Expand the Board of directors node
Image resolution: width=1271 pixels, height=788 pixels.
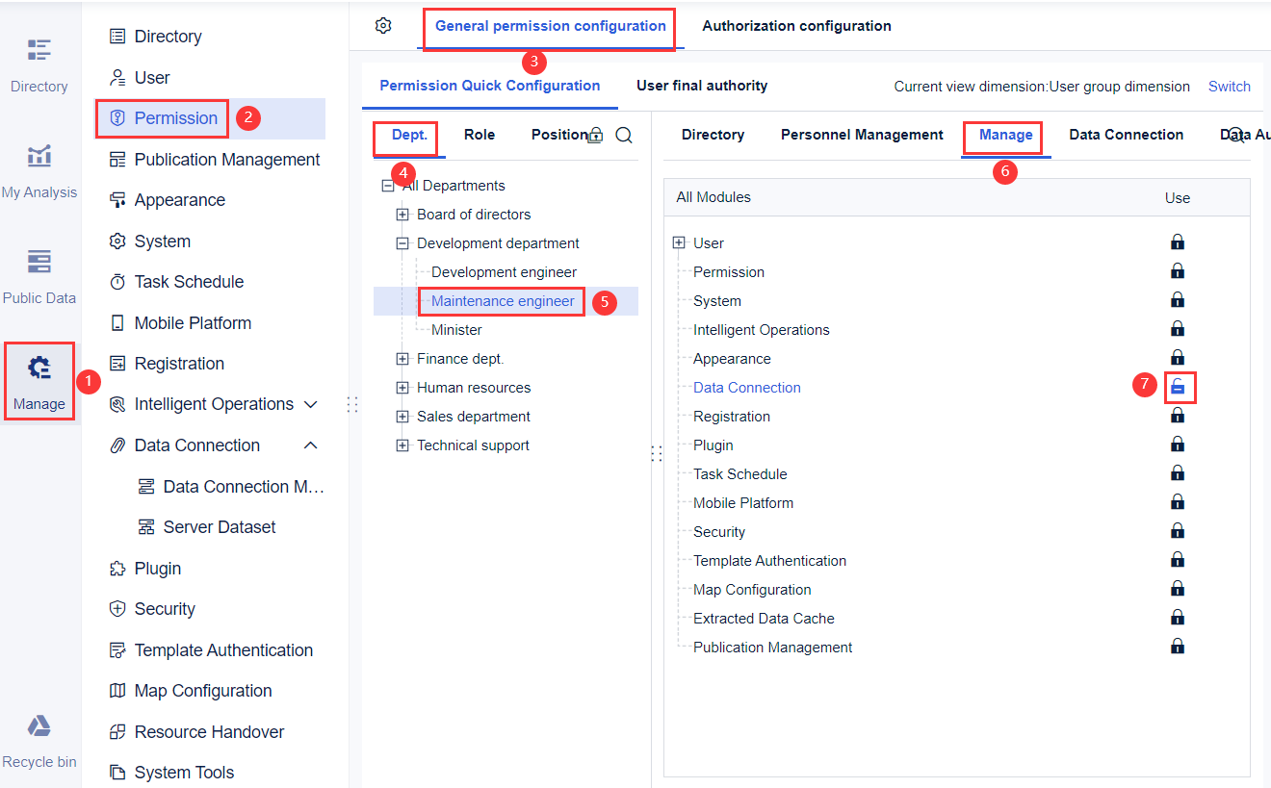tap(402, 215)
